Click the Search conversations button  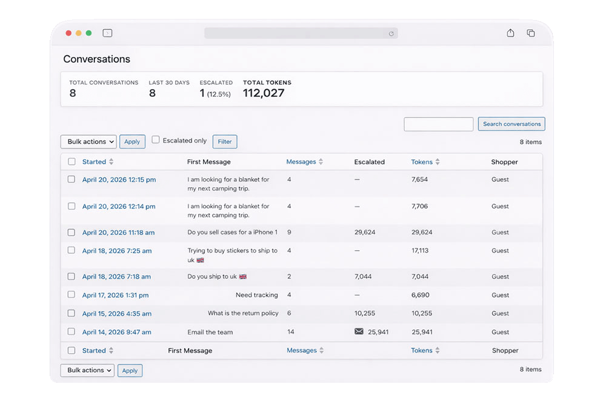click(511, 124)
